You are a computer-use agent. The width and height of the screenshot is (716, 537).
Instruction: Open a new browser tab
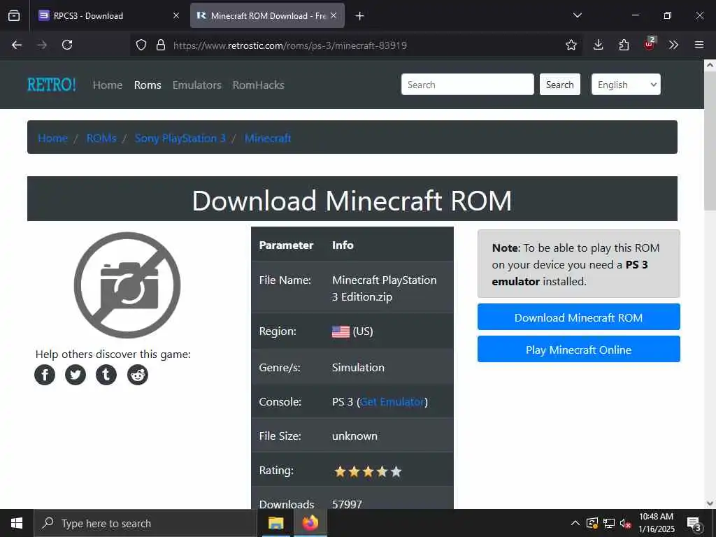pos(360,16)
